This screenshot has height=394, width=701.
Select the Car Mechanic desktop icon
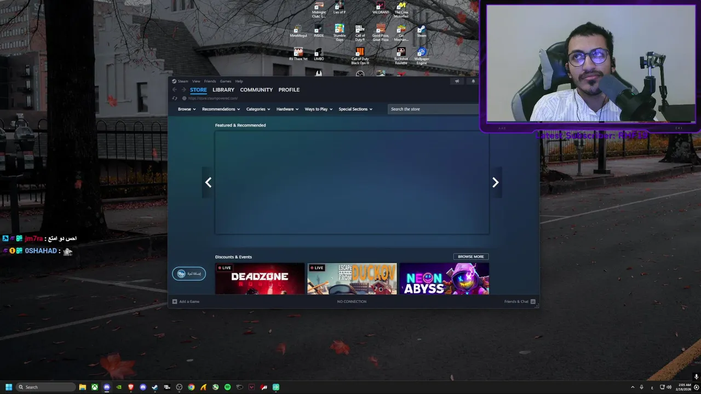(401, 33)
